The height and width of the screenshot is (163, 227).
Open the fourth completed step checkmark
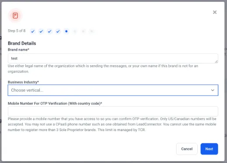(58, 31)
